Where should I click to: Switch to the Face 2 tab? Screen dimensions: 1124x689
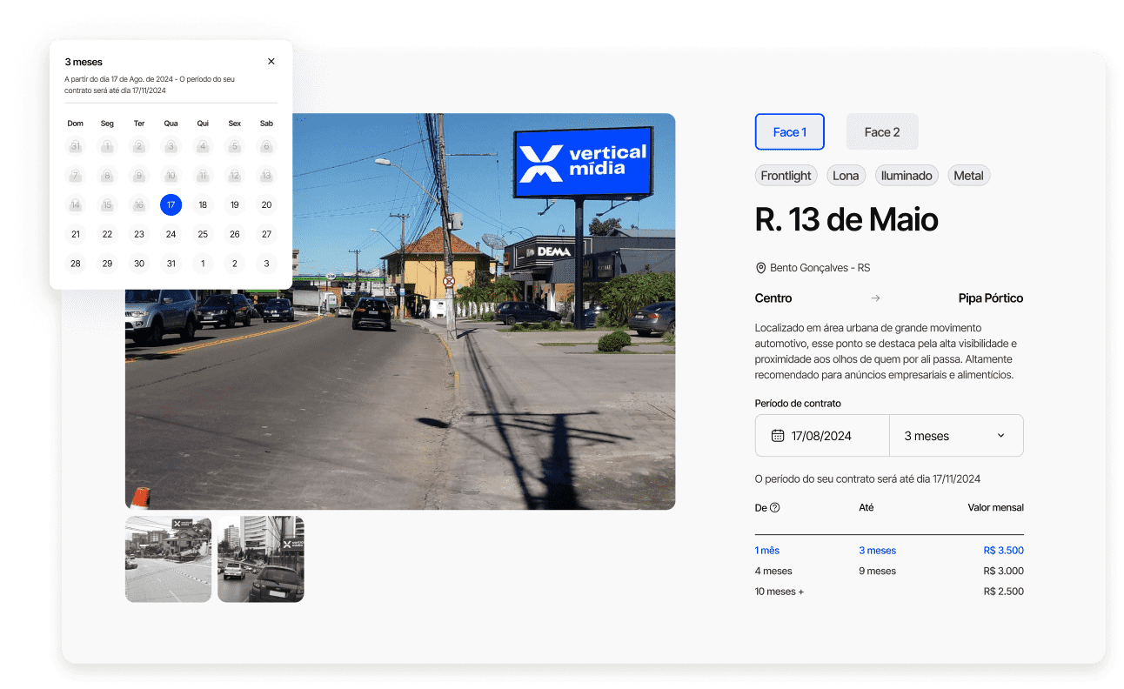881,132
